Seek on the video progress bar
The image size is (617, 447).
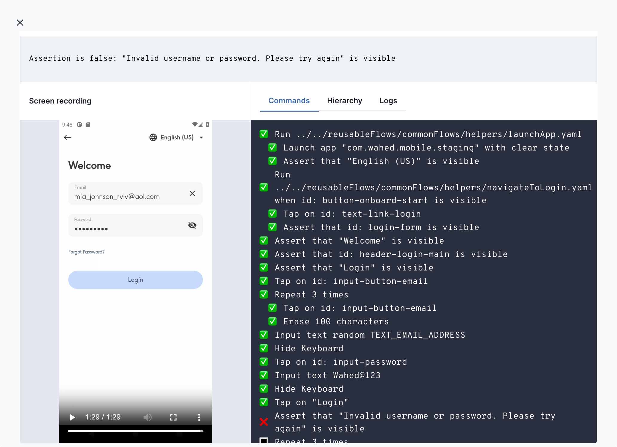tap(135, 431)
